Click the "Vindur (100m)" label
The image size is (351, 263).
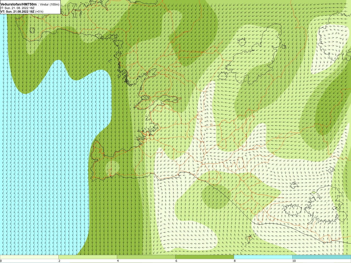(50, 4)
